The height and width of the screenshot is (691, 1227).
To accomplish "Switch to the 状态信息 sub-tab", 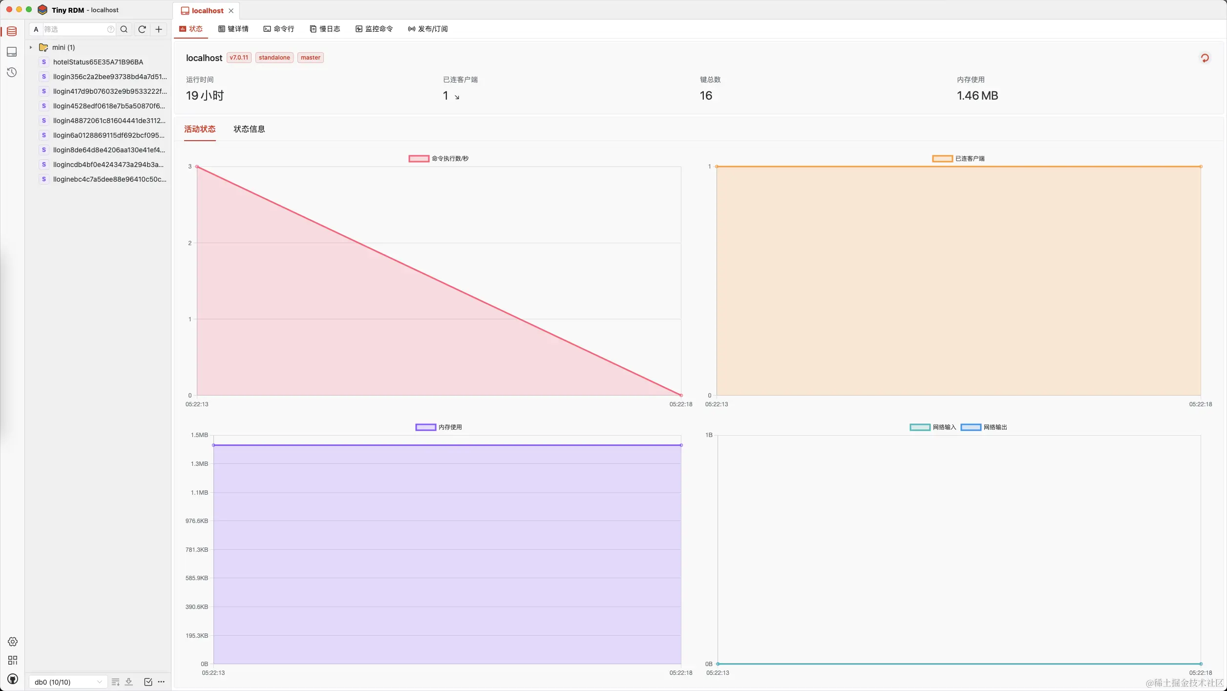I will tap(249, 129).
